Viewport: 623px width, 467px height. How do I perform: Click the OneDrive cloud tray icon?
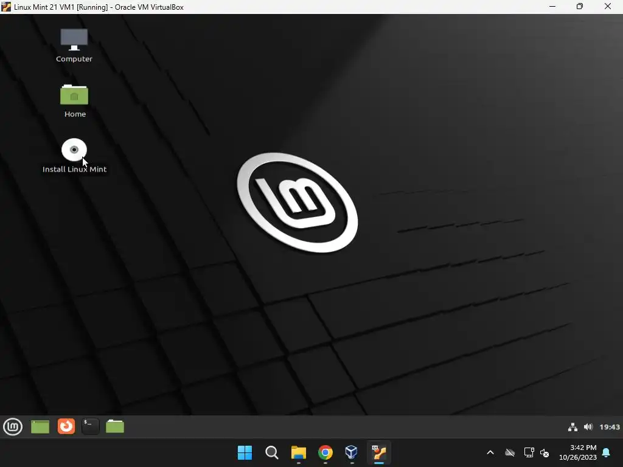(510, 452)
